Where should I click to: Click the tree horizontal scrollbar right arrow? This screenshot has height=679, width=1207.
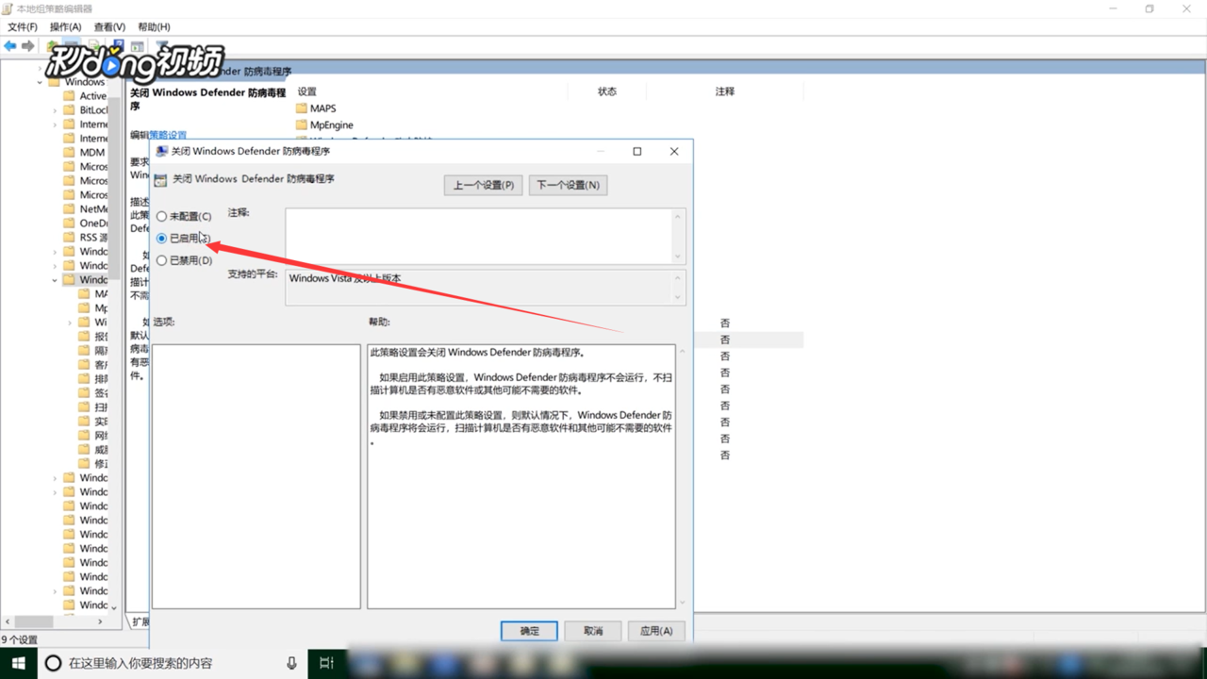tap(102, 622)
